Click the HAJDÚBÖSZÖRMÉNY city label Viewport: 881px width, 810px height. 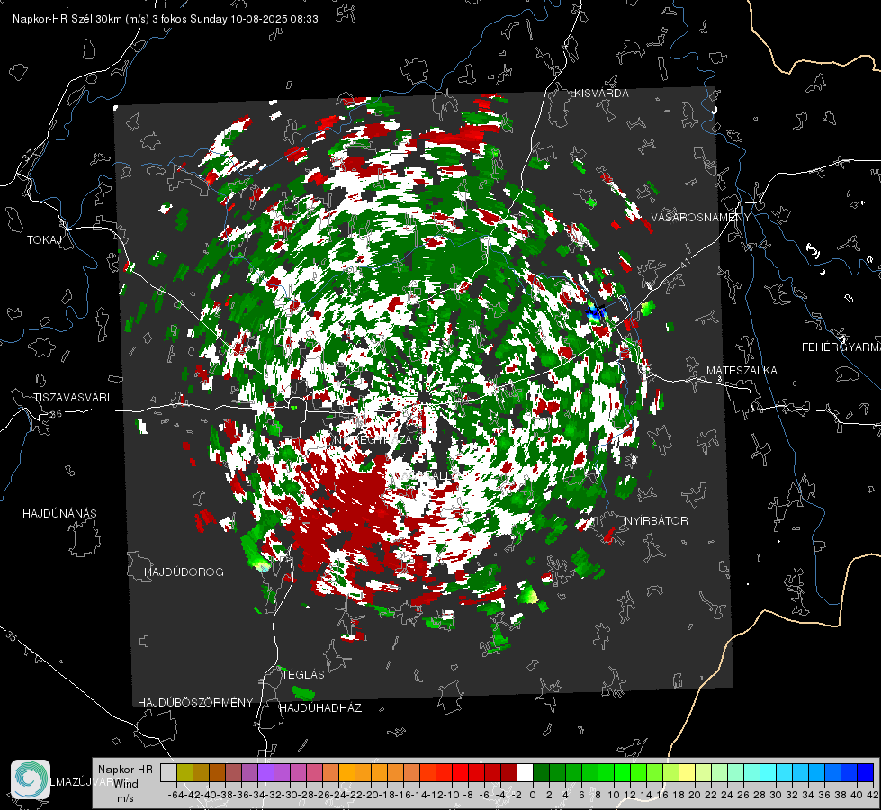pos(195,703)
